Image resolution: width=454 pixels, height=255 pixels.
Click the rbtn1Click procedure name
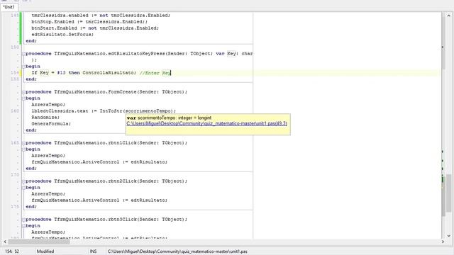coord(122,143)
